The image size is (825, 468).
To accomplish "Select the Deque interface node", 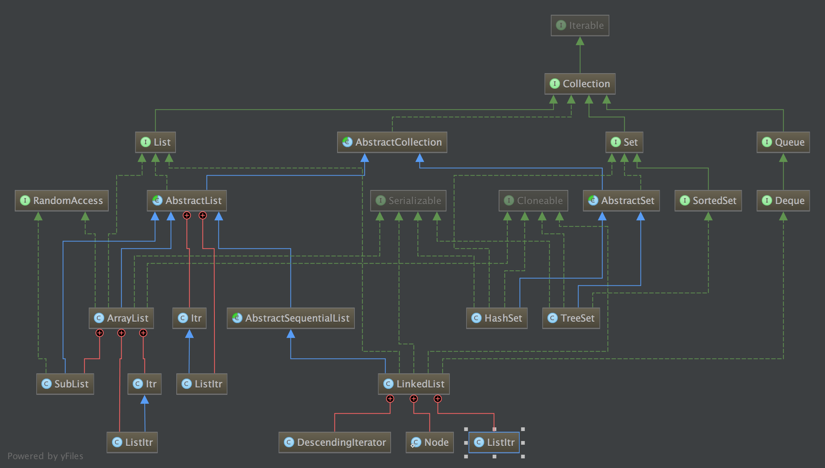I will [783, 201].
